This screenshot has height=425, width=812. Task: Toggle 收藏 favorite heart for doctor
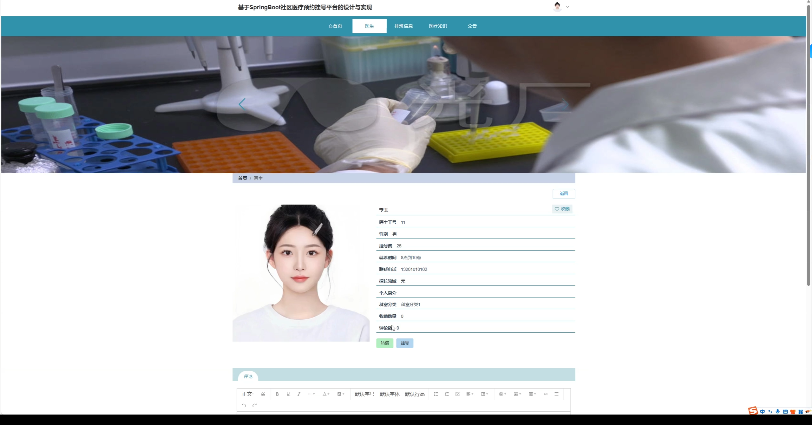562,209
